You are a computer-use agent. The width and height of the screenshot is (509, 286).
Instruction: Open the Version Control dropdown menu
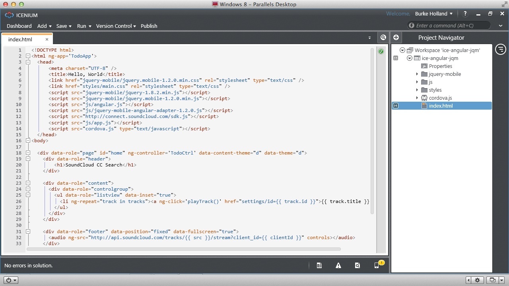pyautogui.click(x=116, y=26)
